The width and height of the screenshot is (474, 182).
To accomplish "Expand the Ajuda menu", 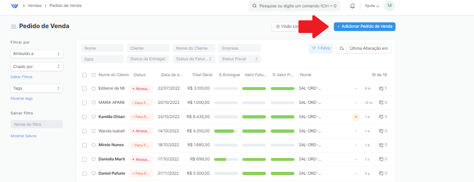I will tap(372, 6).
